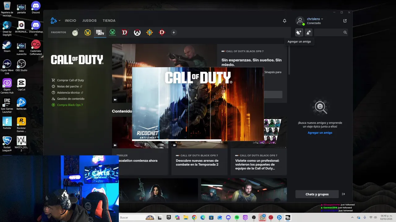Expand the chevron beside the Battle.net logo
The width and height of the screenshot is (396, 222).
click(x=59, y=21)
